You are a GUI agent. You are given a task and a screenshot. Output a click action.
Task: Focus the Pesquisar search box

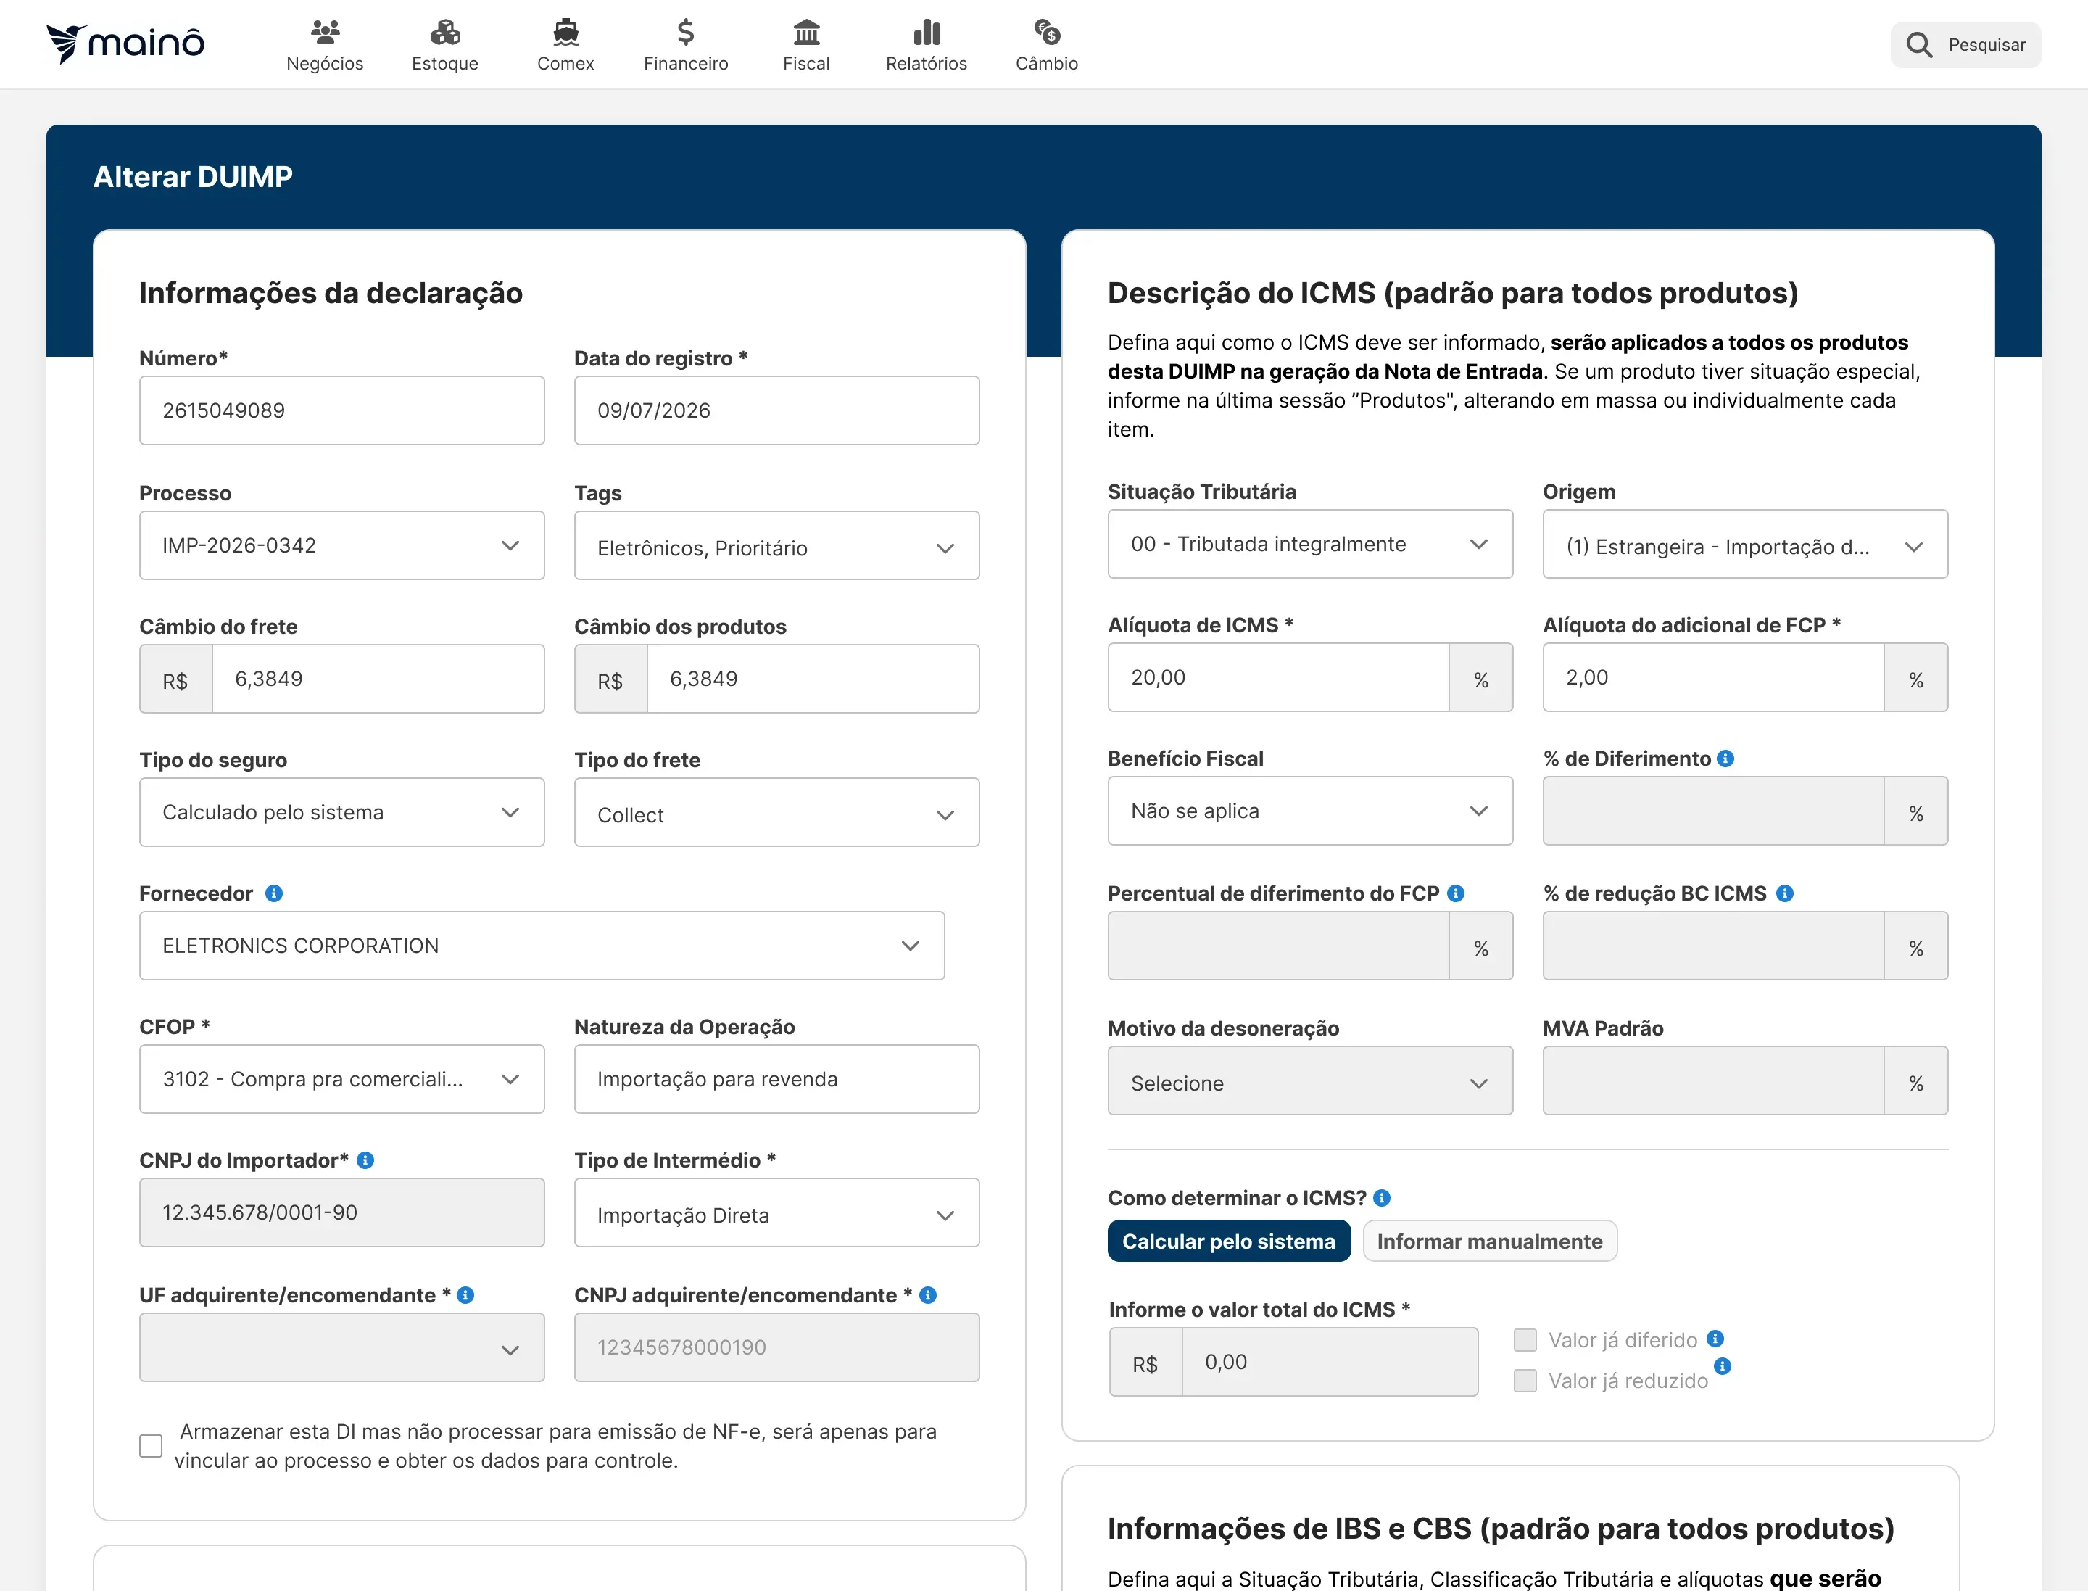pos(1966,44)
